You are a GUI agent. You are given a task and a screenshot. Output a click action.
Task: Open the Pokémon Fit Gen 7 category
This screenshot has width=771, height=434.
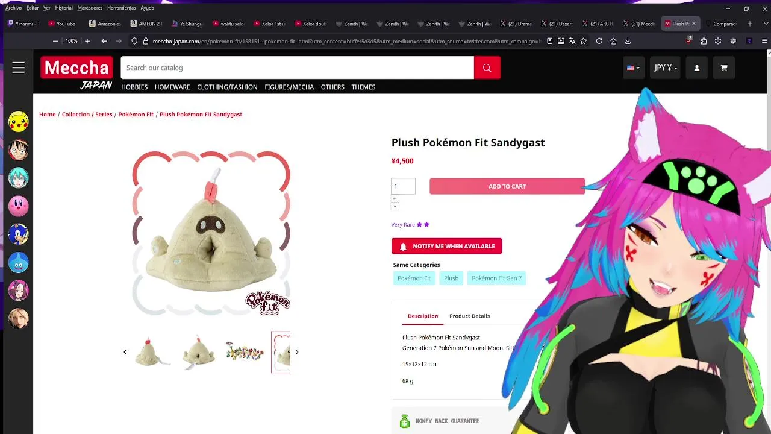pyautogui.click(x=496, y=278)
